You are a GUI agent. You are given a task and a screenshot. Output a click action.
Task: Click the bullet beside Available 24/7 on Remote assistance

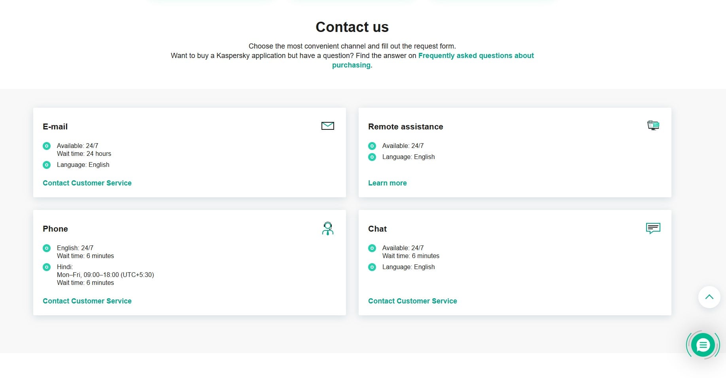click(x=372, y=146)
